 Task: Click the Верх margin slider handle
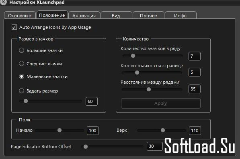[163, 130]
